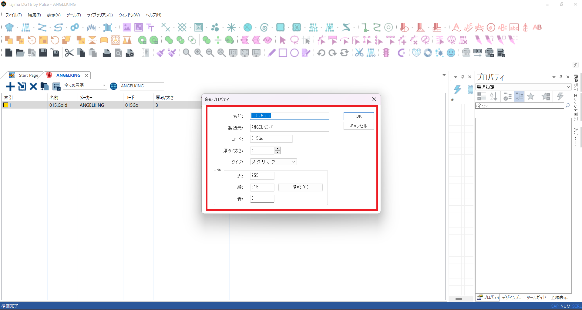The width and height of the screenshot is (582, 310).
Task: Add a thread with plus icon
Action: tap(10, 86)
